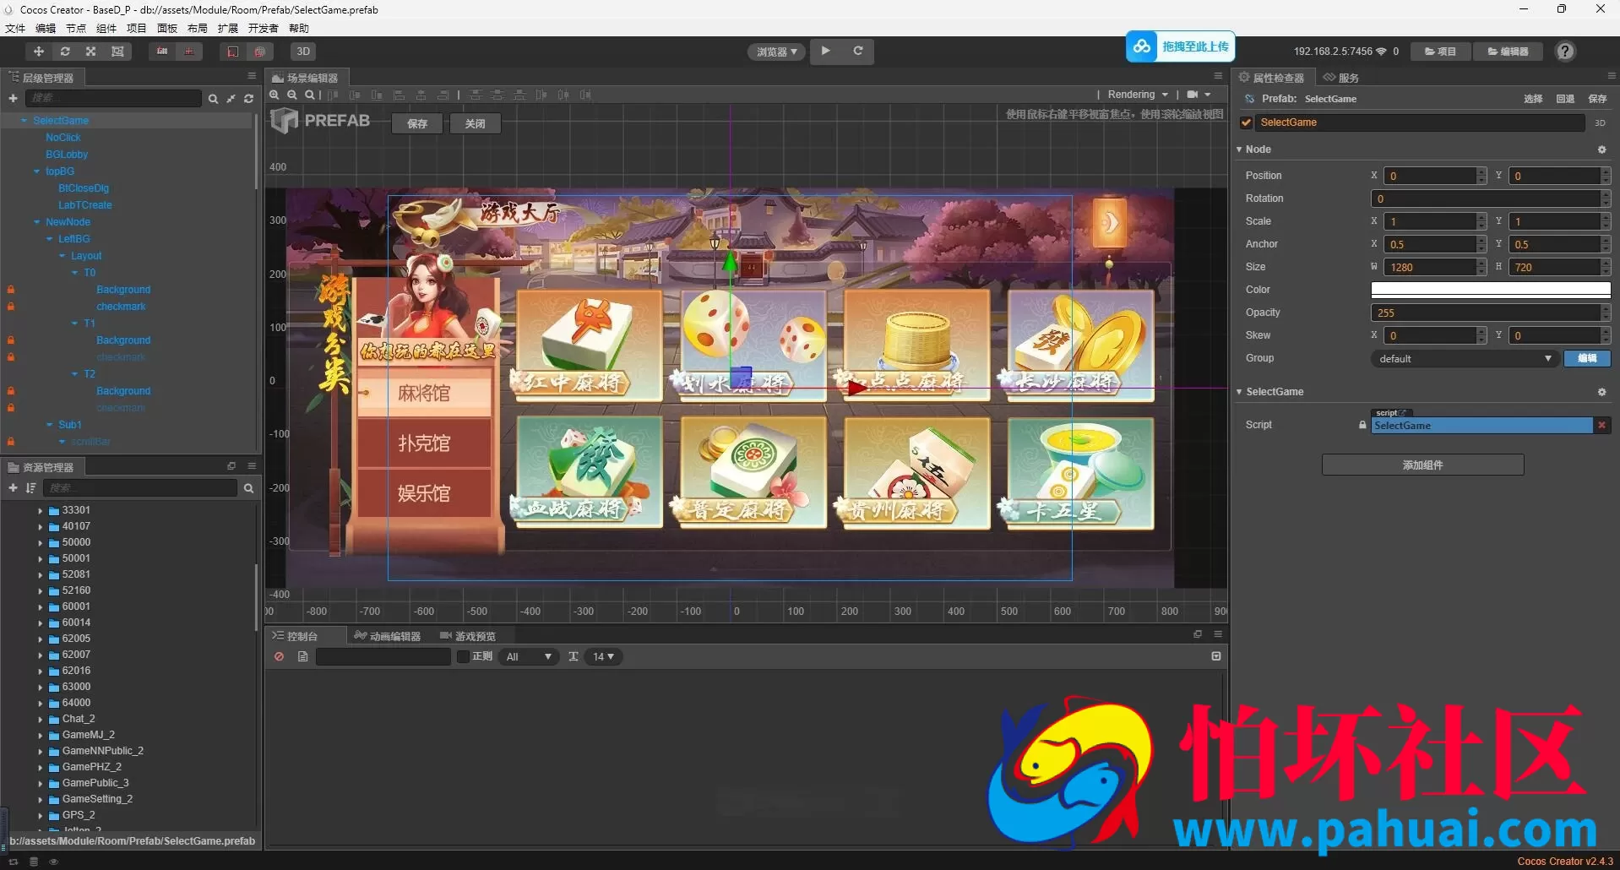Image resolution: width=1620 pixels, height=870 pixels.
Task: Zoom in the scene editor
Action: click(x=274, y=95)
